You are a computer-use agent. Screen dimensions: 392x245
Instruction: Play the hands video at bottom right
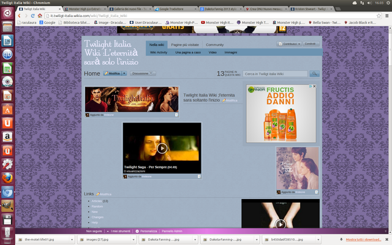click(281, 224)
